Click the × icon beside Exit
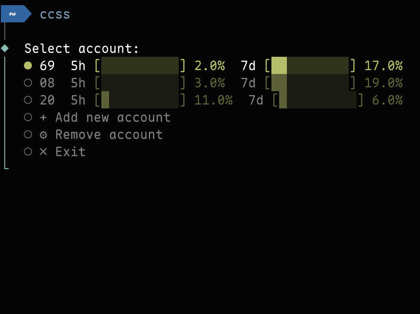 coord(43,151)
